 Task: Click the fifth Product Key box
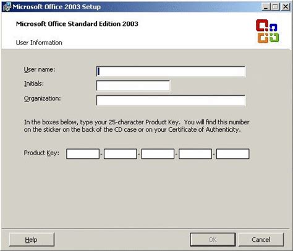click(x=233, y=154)
